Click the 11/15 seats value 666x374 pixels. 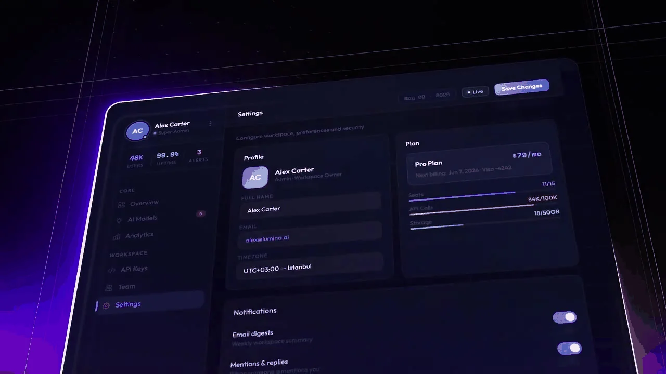pyautogui.click(x=548, y=184)
